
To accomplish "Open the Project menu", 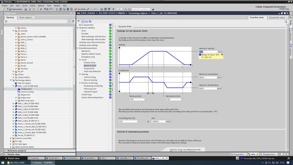I will [x=5, y=6].
